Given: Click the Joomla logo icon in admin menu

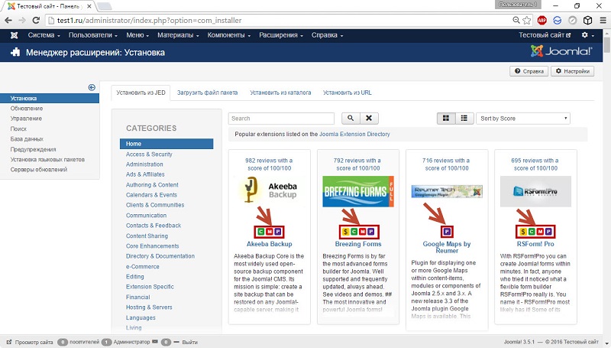Looking at the screenshot, I should click(x=14, y=35).
